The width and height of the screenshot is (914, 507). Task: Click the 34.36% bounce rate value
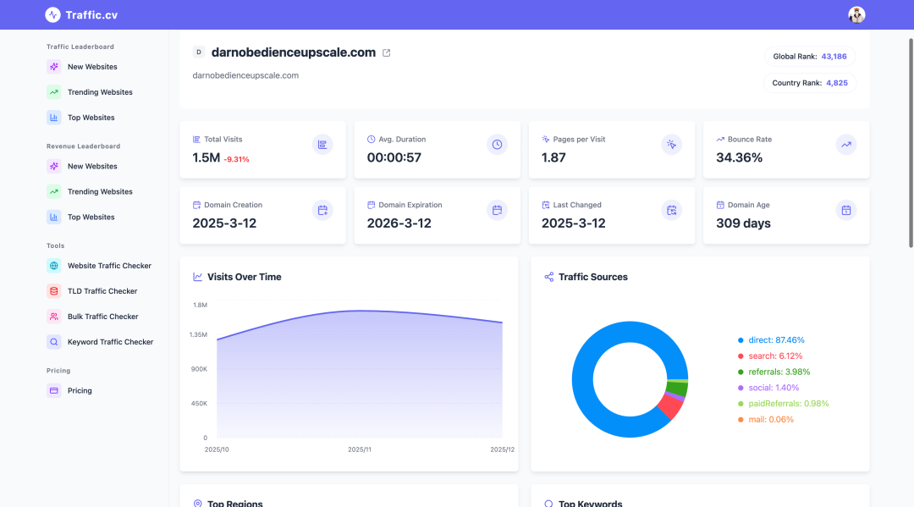click(x=739, y=157)
